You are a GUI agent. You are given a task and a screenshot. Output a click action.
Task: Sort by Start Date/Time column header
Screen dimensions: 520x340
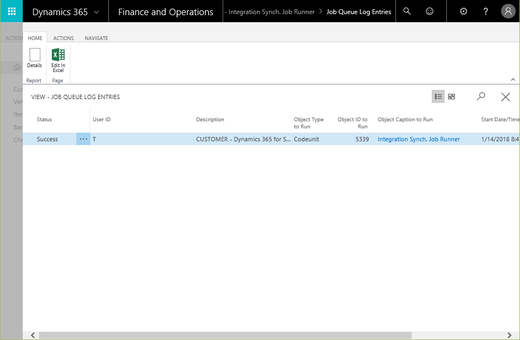pos(500,119)
